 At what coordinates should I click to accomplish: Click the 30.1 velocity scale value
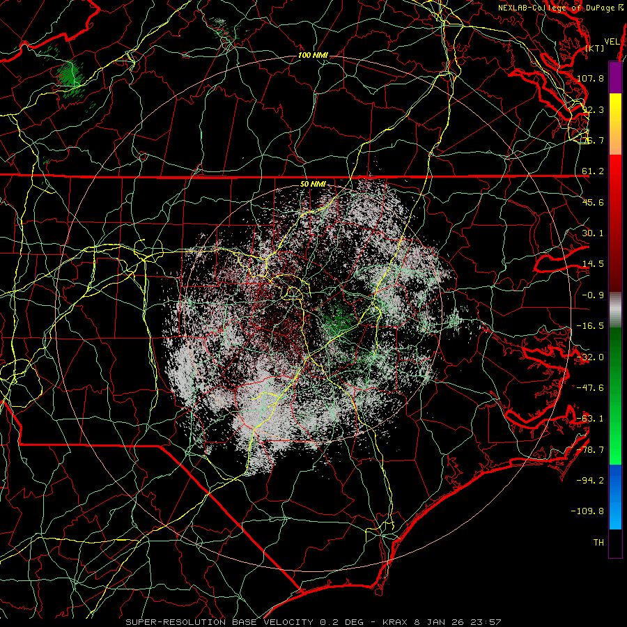tap(593, 233)
